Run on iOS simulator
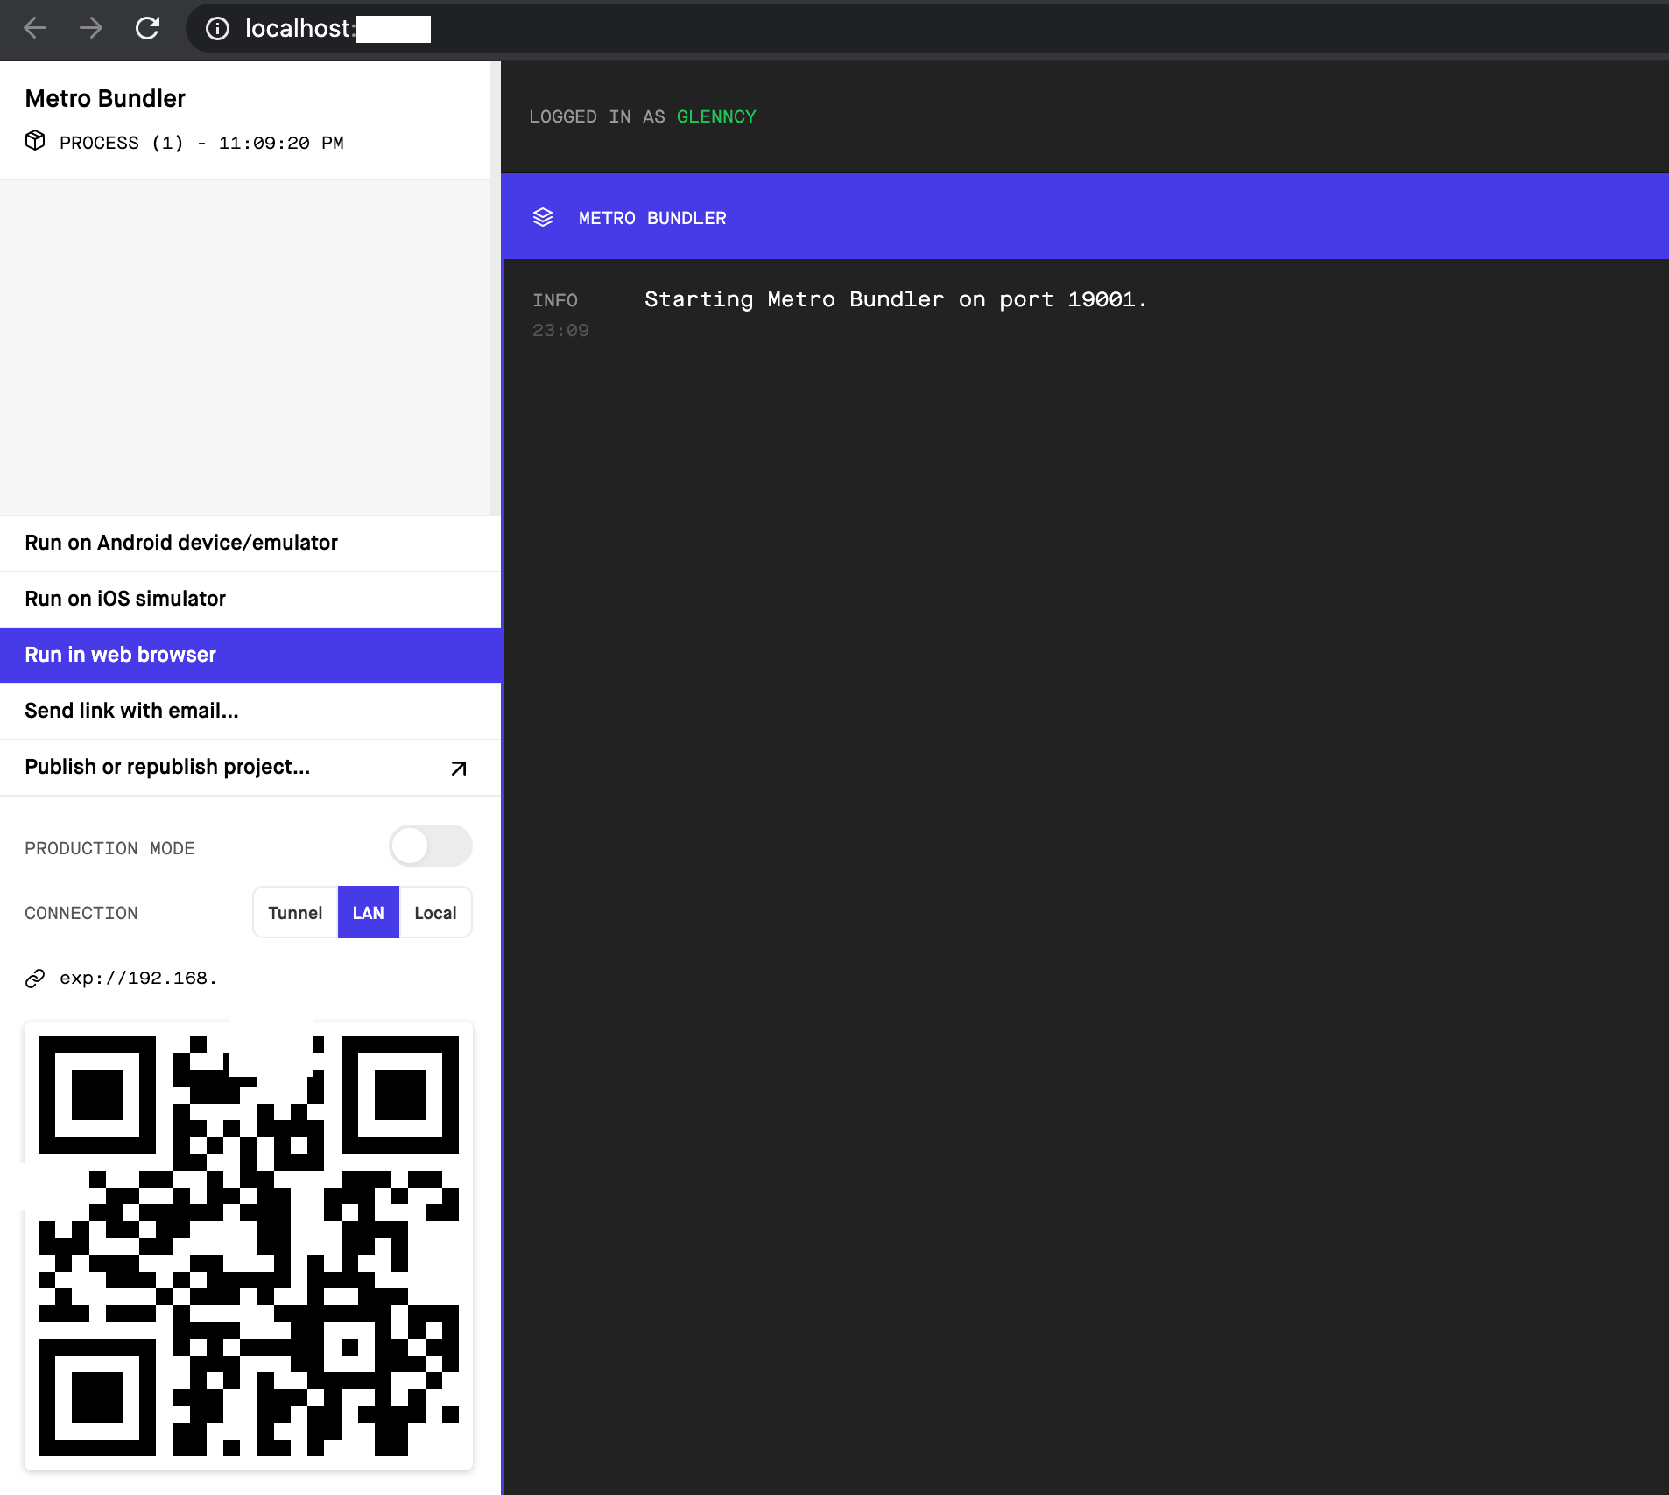This screenshot has height=1495, width=1669. pos(250,599)
